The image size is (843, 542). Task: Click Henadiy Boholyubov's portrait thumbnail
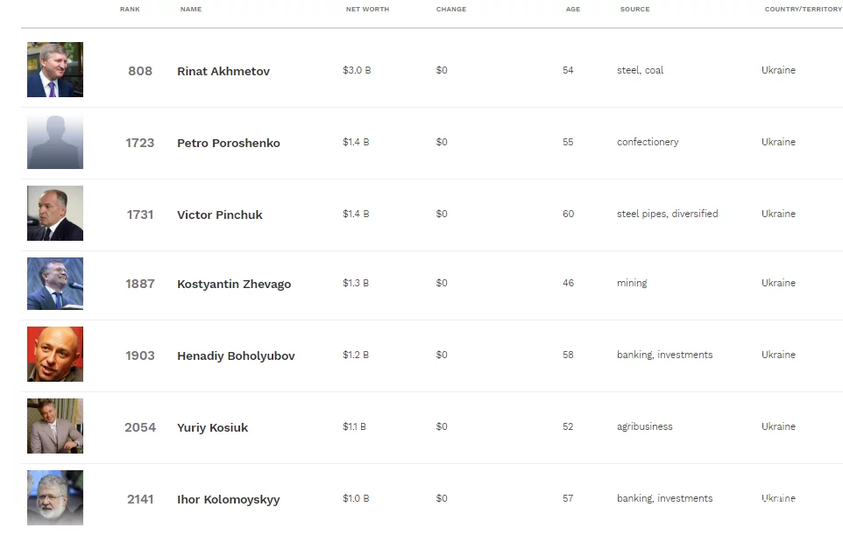[55, 355]
